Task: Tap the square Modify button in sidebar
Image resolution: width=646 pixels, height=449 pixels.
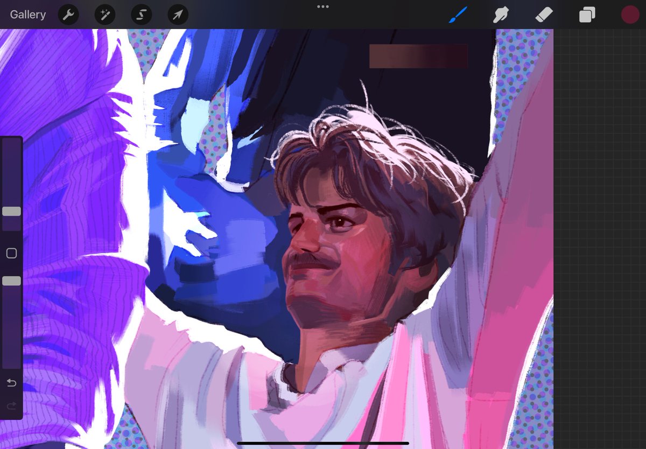Action: (11, 254)
